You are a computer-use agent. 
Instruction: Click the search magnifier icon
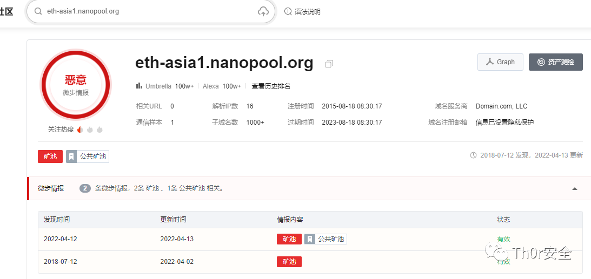click(x=38, y=11)
